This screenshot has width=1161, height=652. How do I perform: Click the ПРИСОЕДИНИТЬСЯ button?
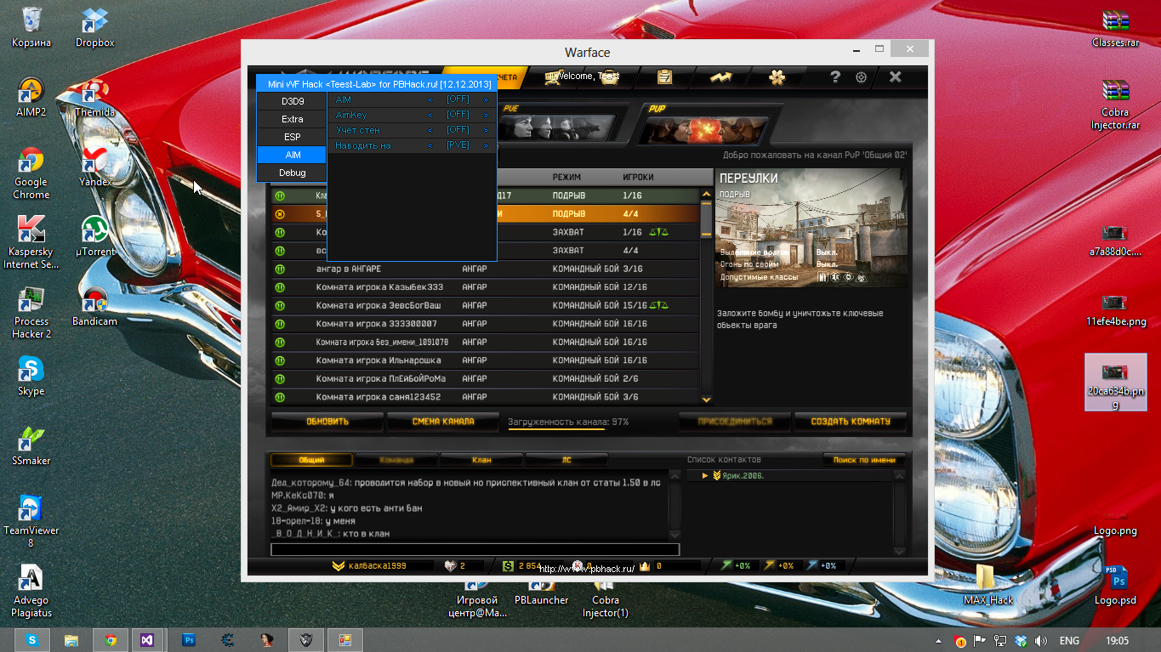pos(735,422)
